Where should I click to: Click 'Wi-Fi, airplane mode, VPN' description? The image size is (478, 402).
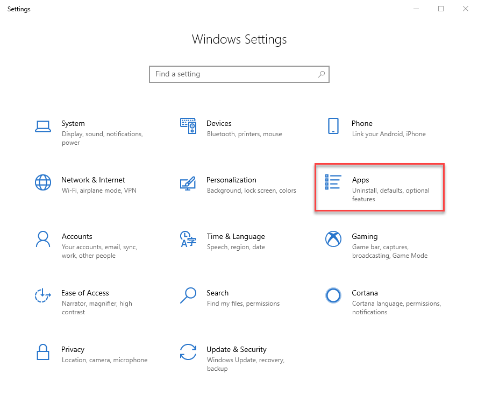[x=99, y=191]
